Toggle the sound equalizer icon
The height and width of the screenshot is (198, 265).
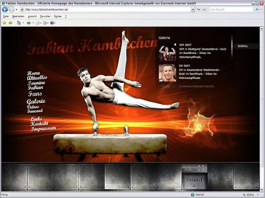point(189,168)
